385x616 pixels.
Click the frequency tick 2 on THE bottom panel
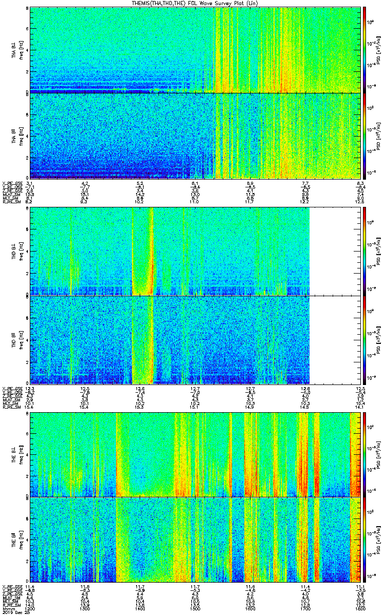pos(27,562)
